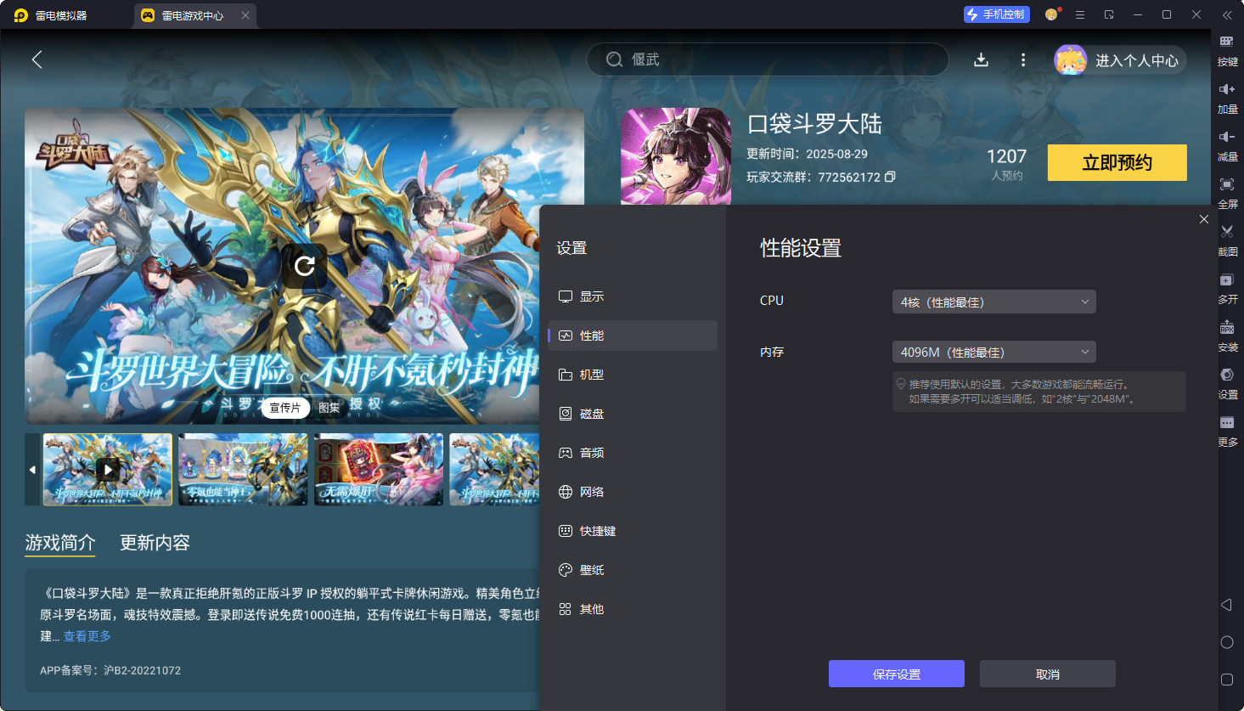This screenshot has height=711, width=1244.
Task: Open three-dot more options menu
Action: tap(1023, 59)
